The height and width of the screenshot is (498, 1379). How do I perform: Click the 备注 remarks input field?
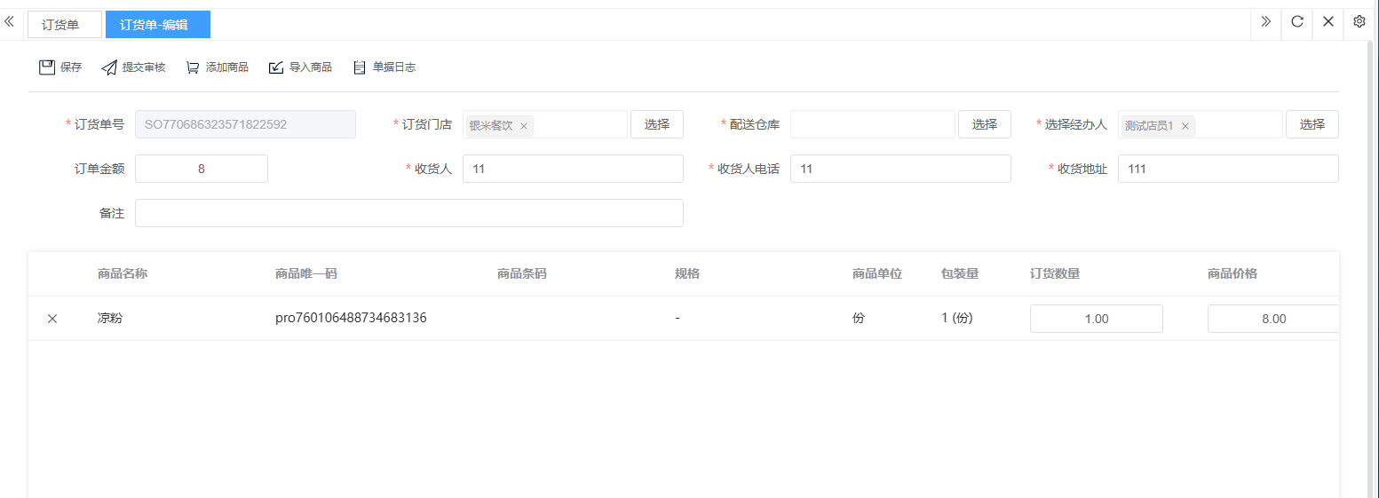(408, 213)
